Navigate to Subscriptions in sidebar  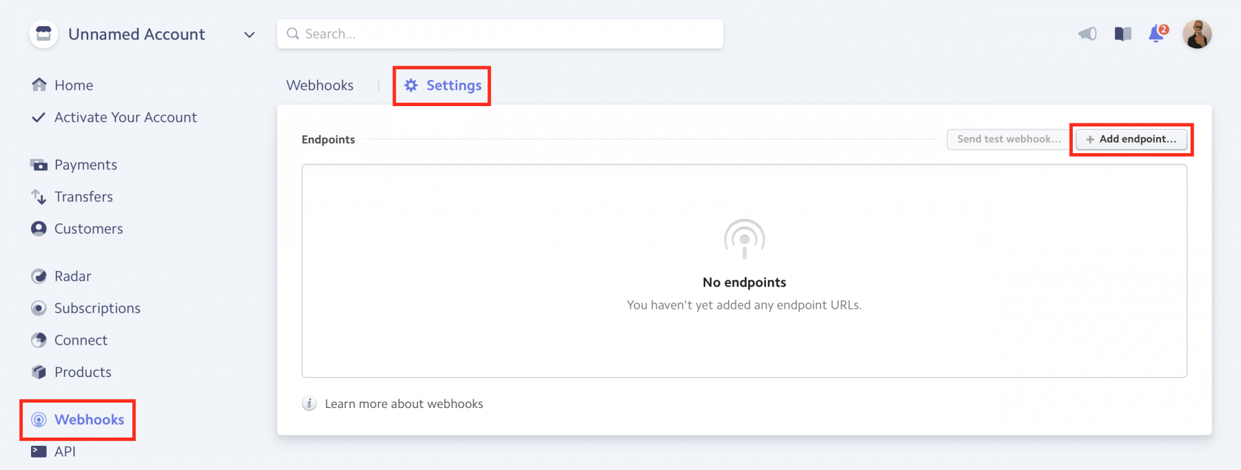pyautogui.click(x=97, y=308)
